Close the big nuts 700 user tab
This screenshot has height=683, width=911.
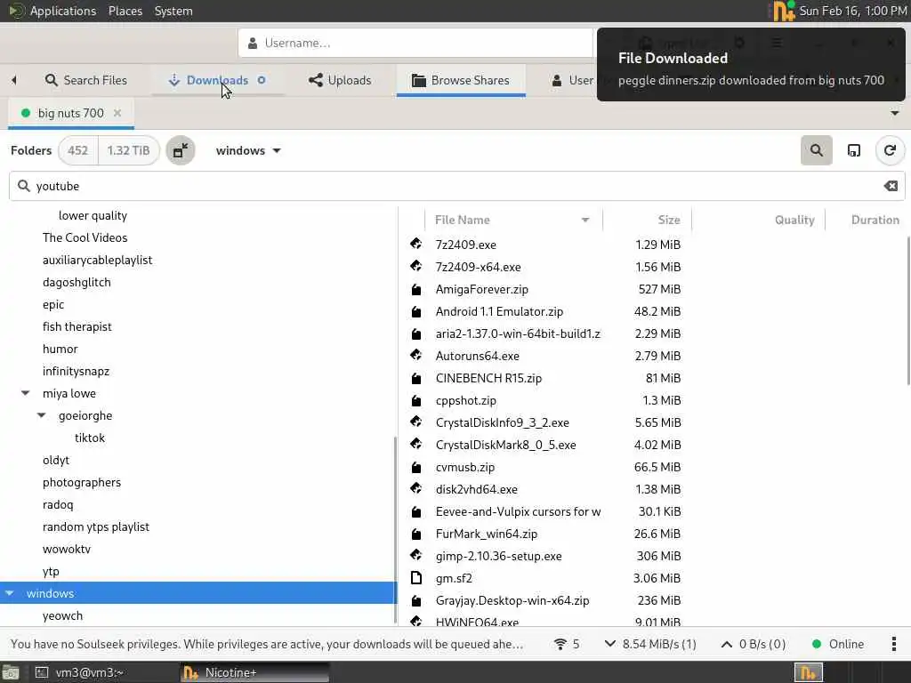[117, 113]
